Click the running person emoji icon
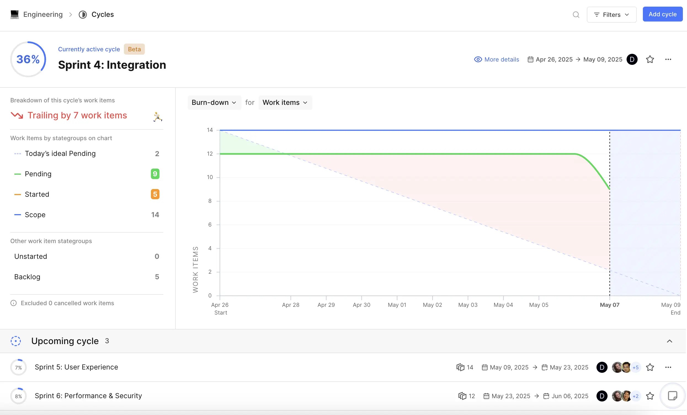Screen dimensions: 687x415 pyautogui.click(x=158, y=116)
